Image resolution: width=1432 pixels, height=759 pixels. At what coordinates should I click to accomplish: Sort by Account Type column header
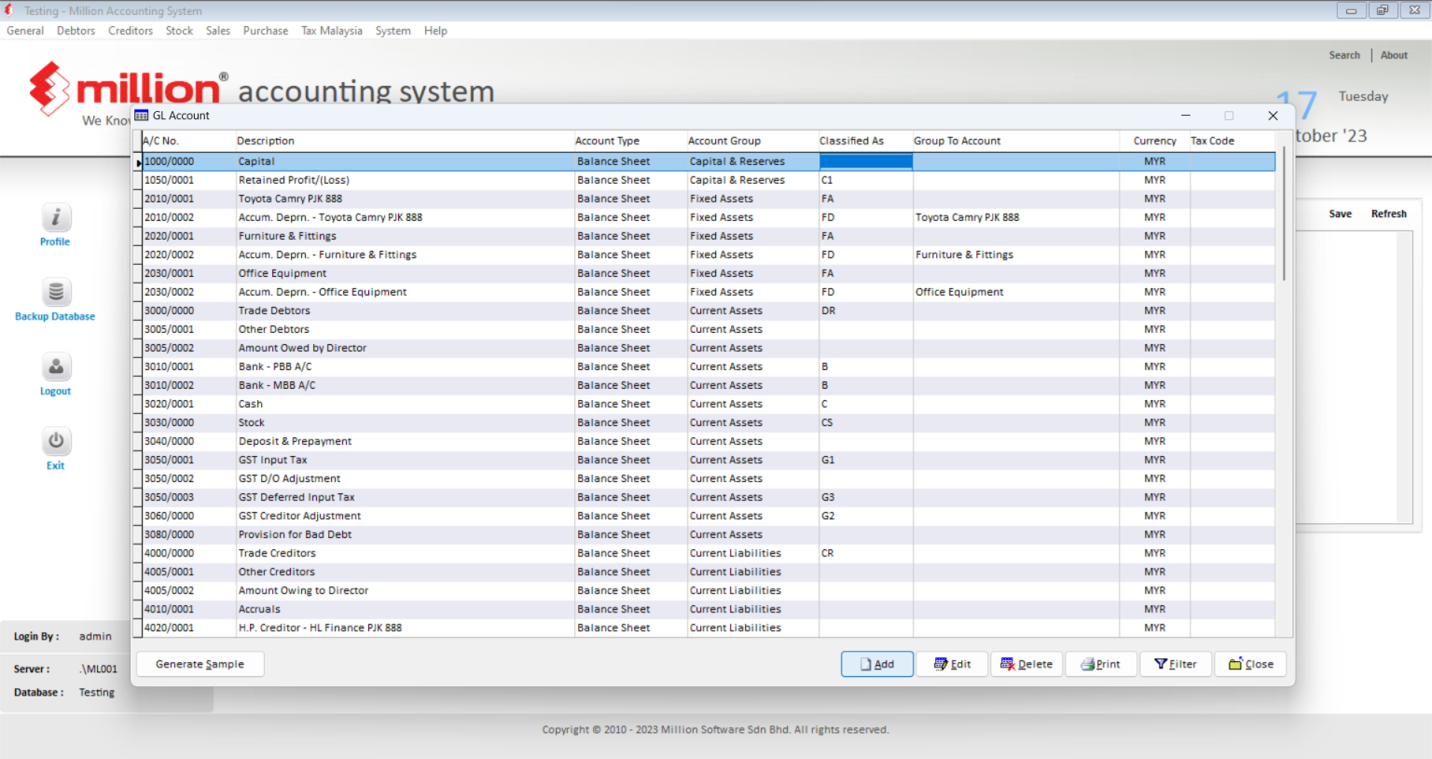pos(607,141)
